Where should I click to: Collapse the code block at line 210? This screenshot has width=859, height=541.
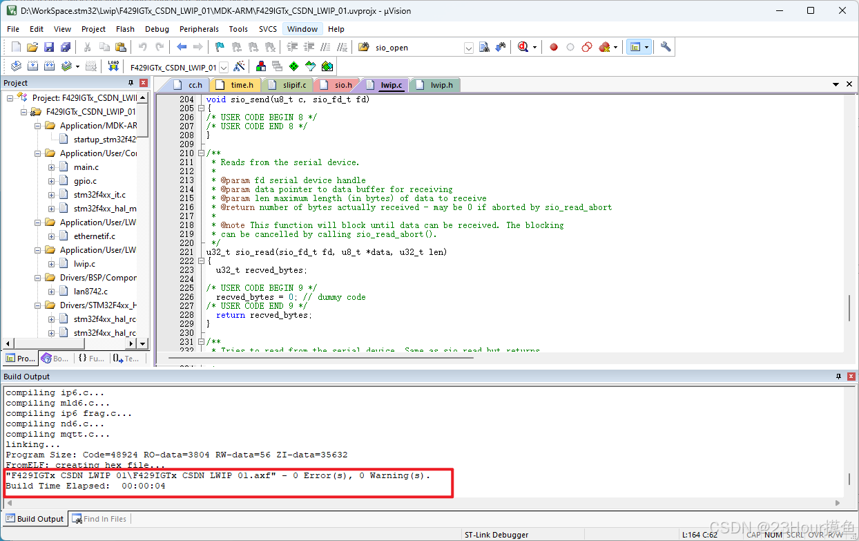200,153
